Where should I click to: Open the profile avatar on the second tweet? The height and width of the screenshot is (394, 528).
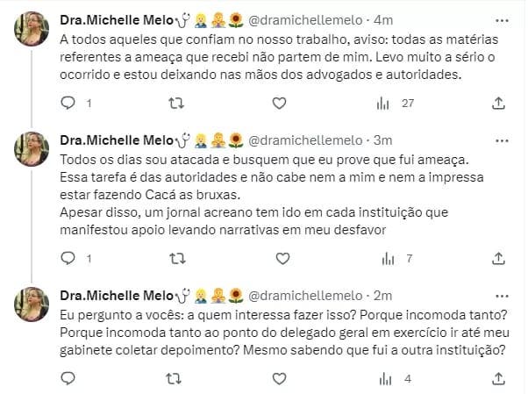pos(32,149)
